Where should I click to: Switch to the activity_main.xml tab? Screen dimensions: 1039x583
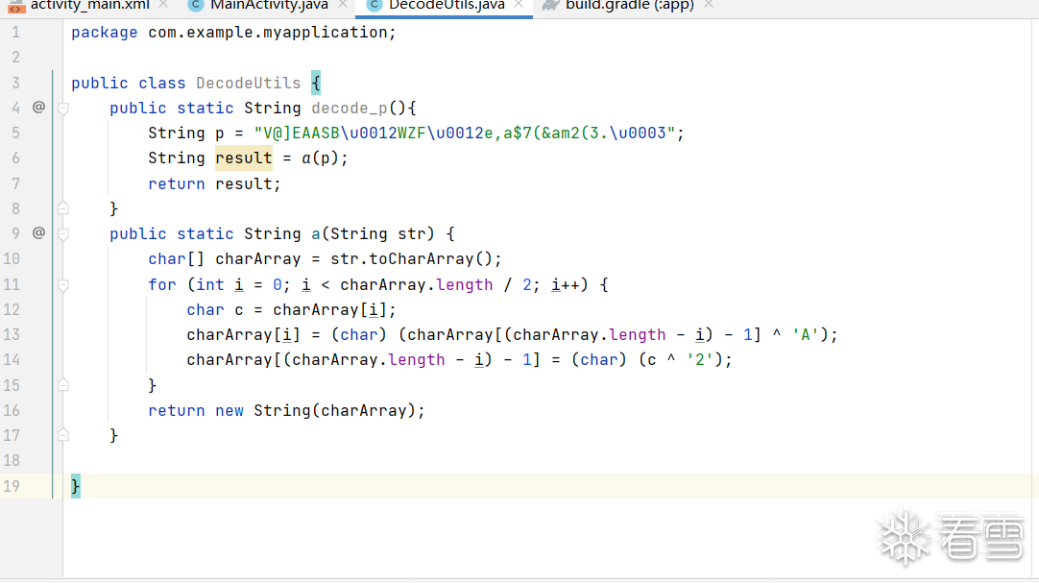click(89, 6)
